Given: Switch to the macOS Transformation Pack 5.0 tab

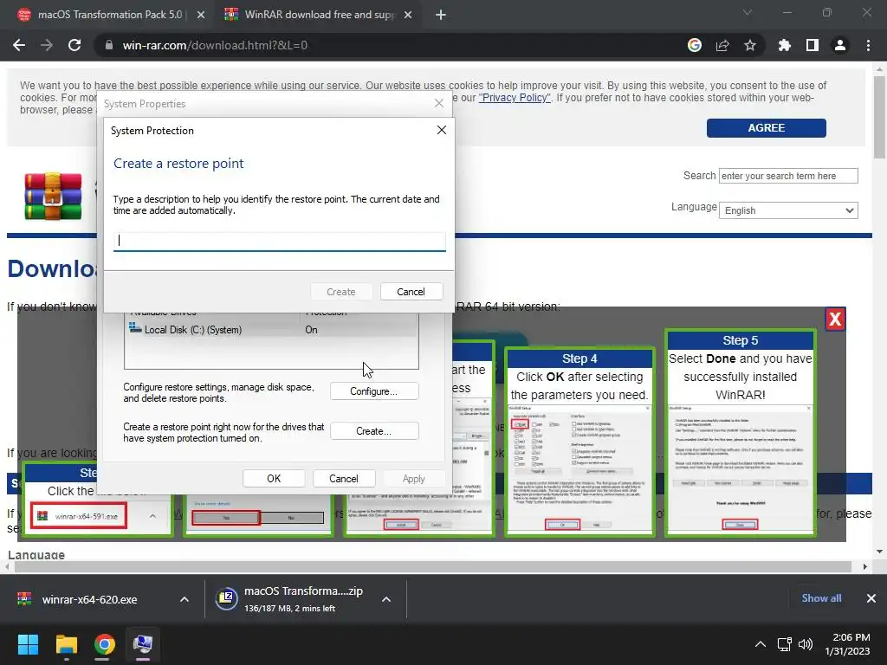Looking at the screenshot, I should (110, 15).
